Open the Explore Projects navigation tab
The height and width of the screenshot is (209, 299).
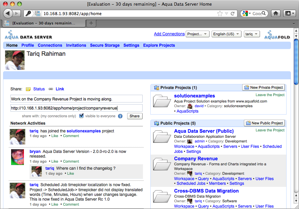pos(159,45)
